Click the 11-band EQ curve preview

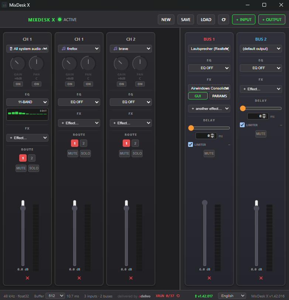tap(27, 114)
